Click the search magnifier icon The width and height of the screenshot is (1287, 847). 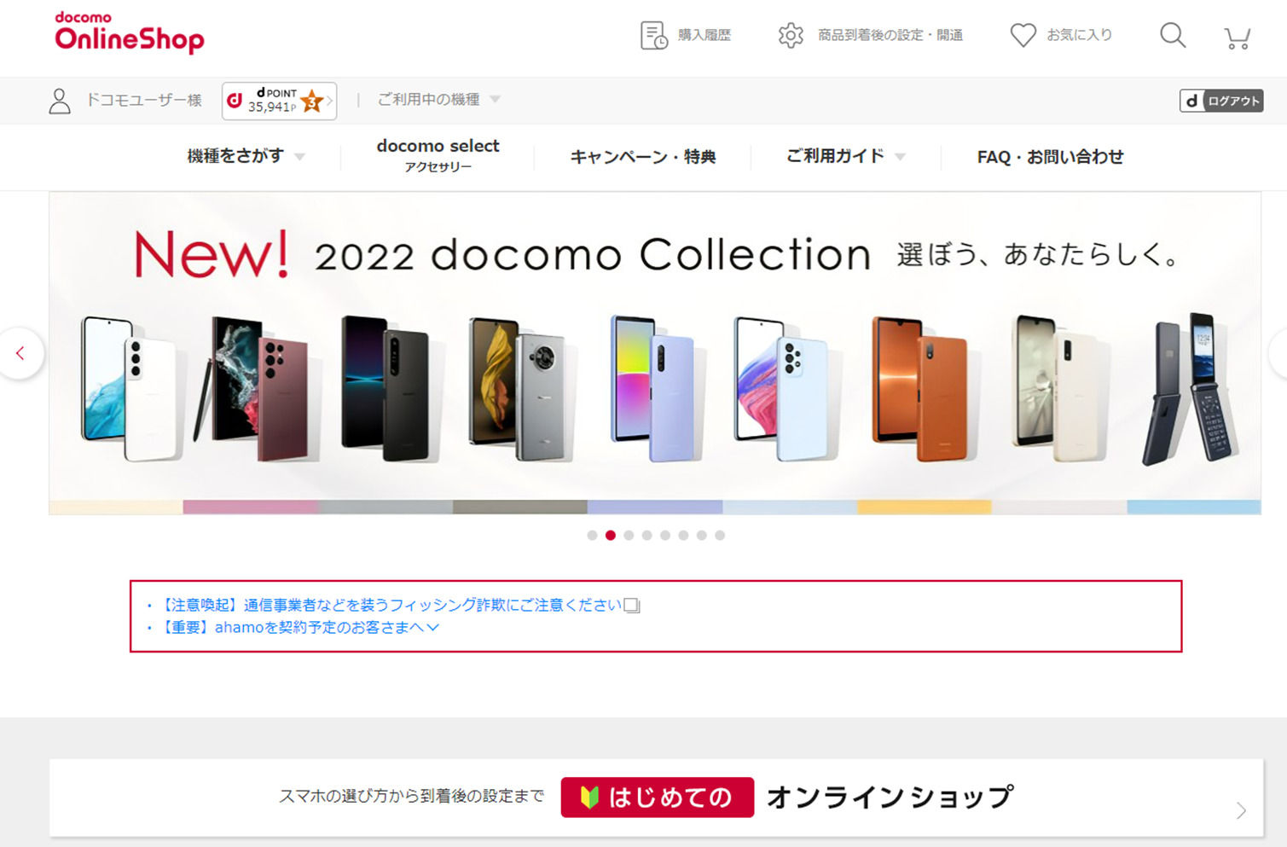point(1173,35)
